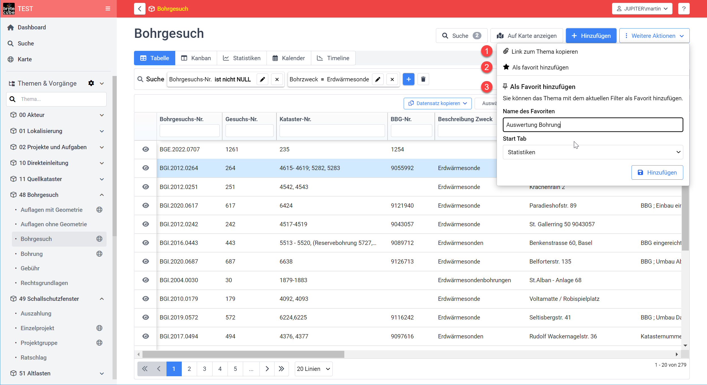Click the blue Hinzufügen button in header
The height and width of the screenshot is (385, 707).
pos(591,36)
